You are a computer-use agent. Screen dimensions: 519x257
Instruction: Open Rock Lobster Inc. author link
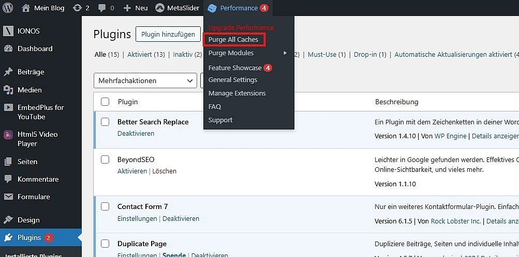click(x=456, y=221)
